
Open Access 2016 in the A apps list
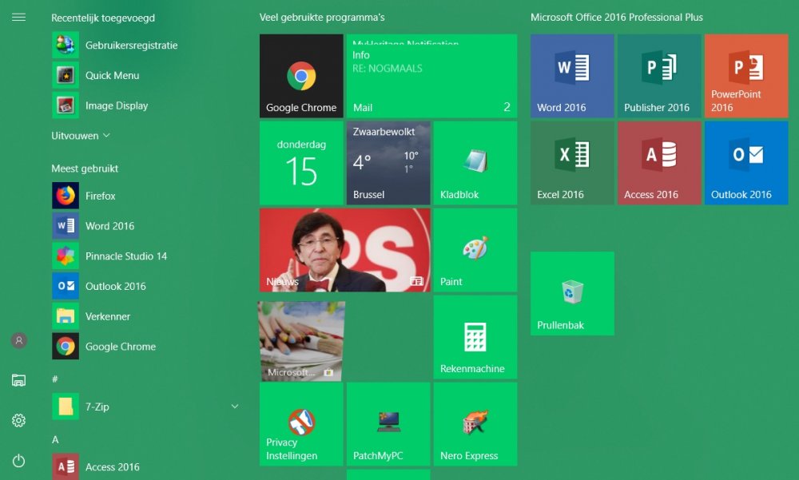[x=145, y=466]
